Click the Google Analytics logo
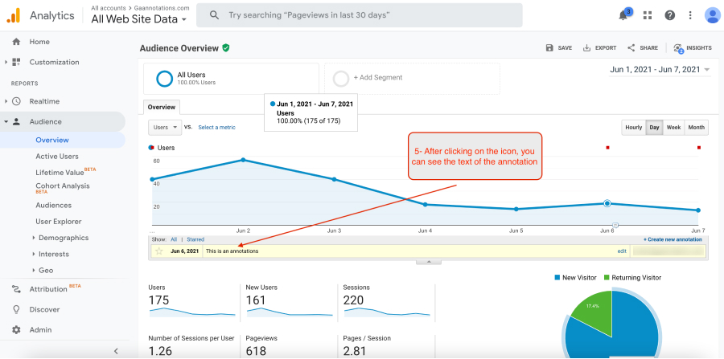The width and height of the screenshot is (724, 359). pos(13,16)
